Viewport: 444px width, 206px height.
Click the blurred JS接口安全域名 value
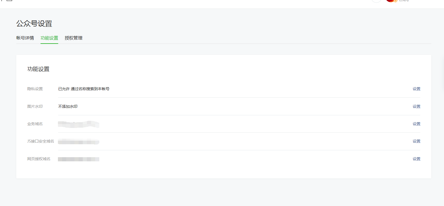[79, 142]
